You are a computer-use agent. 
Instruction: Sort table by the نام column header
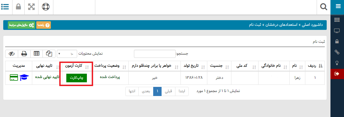coord(297,66)
